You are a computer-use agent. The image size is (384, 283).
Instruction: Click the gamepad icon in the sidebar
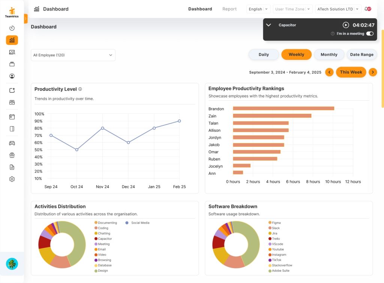[x=12, y=143]
